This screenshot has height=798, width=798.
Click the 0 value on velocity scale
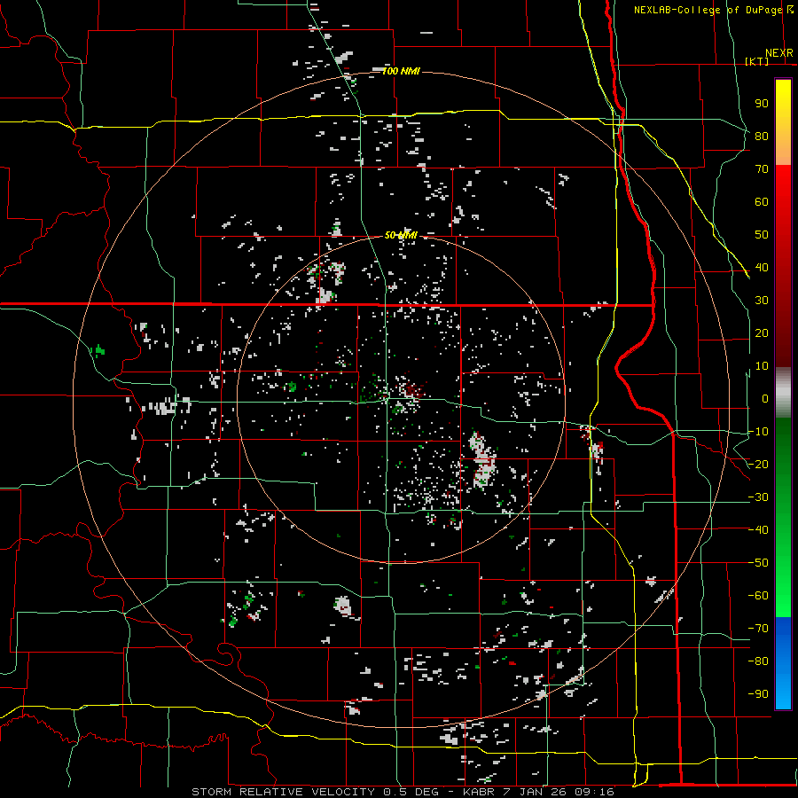[x=765, y=399]
